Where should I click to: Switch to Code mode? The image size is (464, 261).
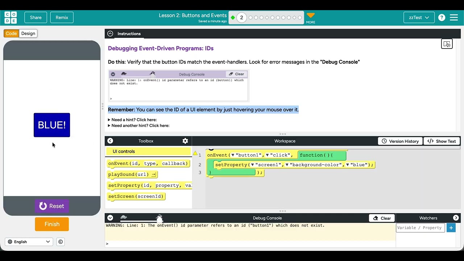(11, 33)
